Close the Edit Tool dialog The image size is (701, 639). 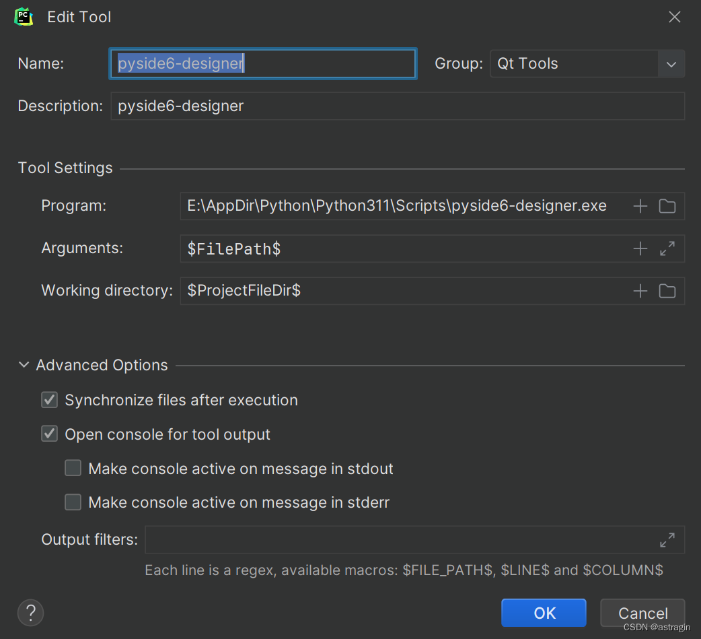point(674,17)
